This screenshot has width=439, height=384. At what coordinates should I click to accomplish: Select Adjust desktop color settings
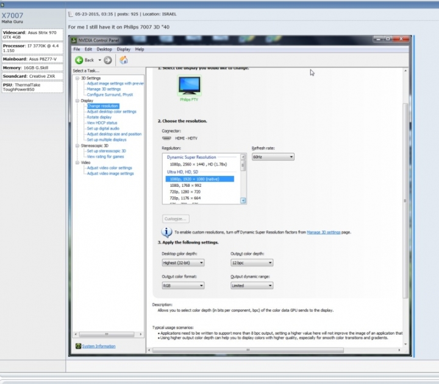(x=112, y=111)
